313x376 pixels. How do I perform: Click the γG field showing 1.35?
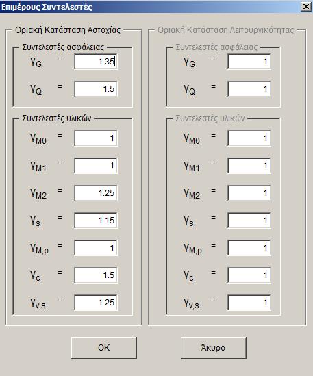click(x=96, y=62)
